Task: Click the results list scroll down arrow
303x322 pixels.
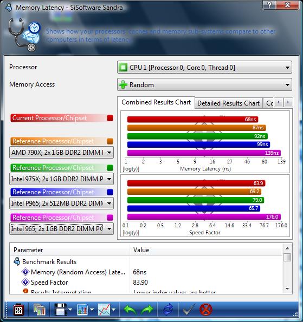Action: pos(287,289)
